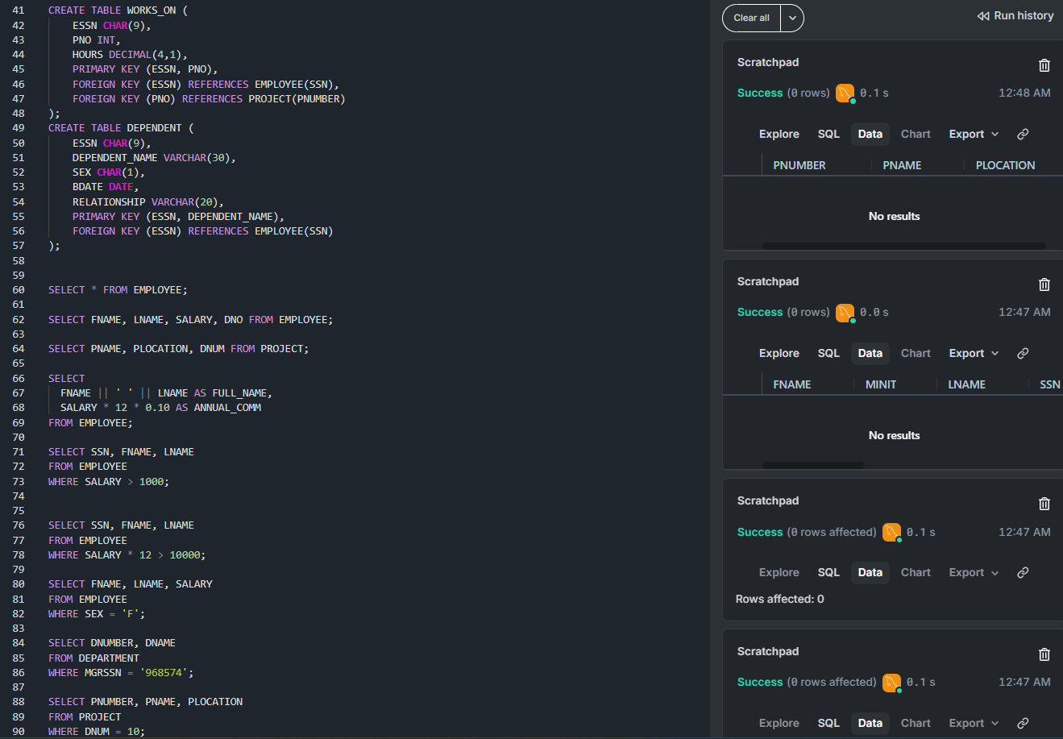Place cursor on SELECT * FROM EMPLOYEE line
The width and height of the screenshot is (1063, 739).
pyautogui.click(x=118, y=290)
